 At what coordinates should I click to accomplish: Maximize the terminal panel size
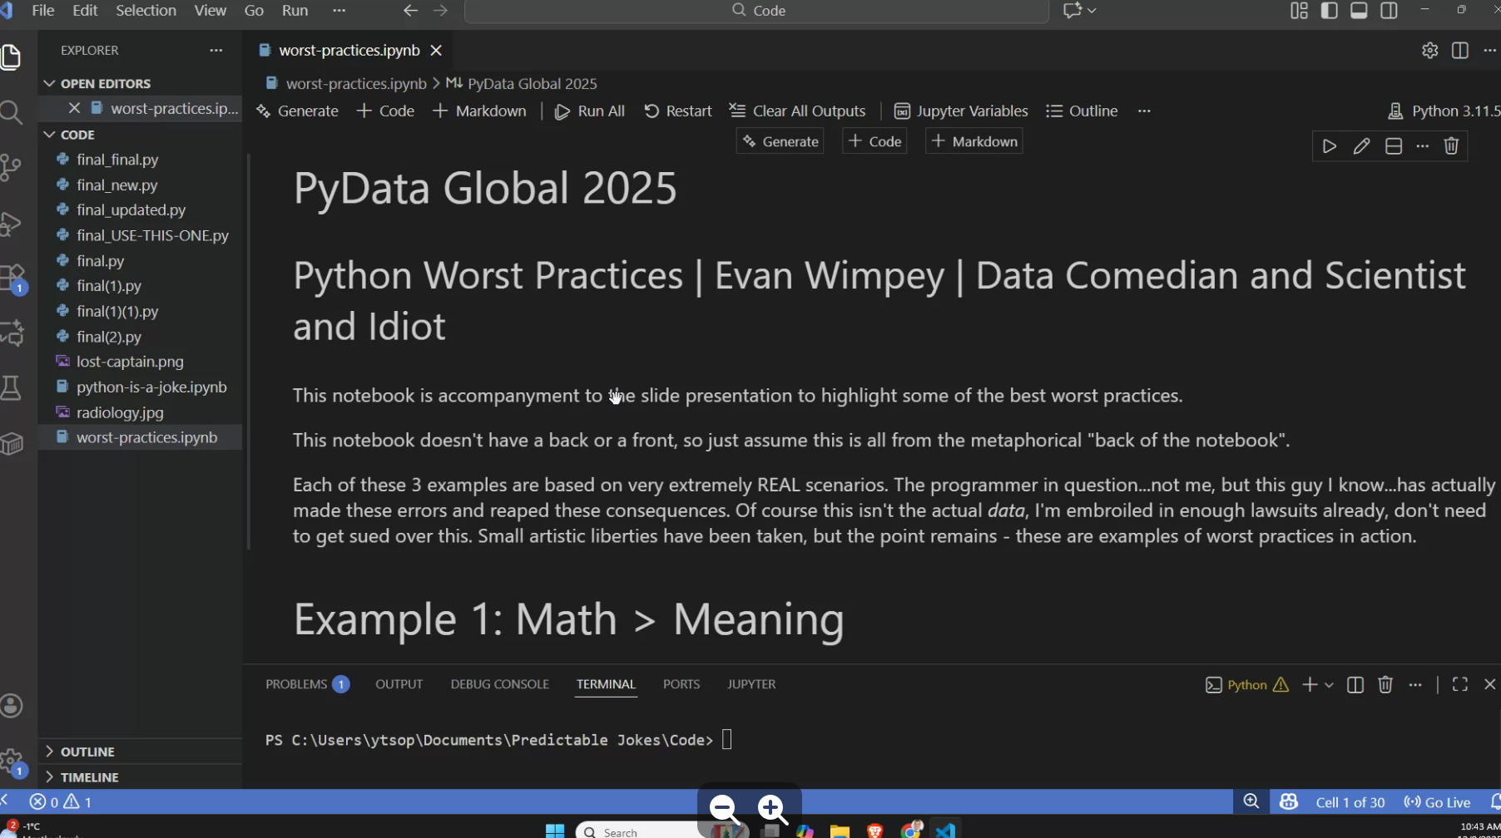click(1459, 684)
